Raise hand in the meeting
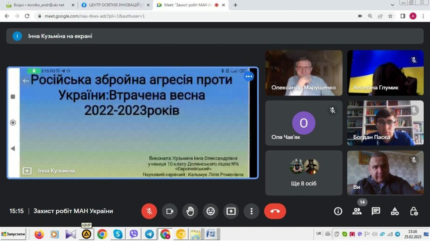The height and width of the screenshot is (241, 430). pyautogui.click(x=190, y=211)
